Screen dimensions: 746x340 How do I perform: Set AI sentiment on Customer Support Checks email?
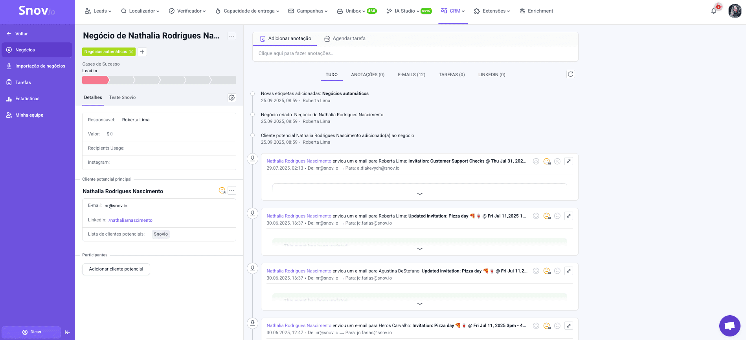point(547,161)
